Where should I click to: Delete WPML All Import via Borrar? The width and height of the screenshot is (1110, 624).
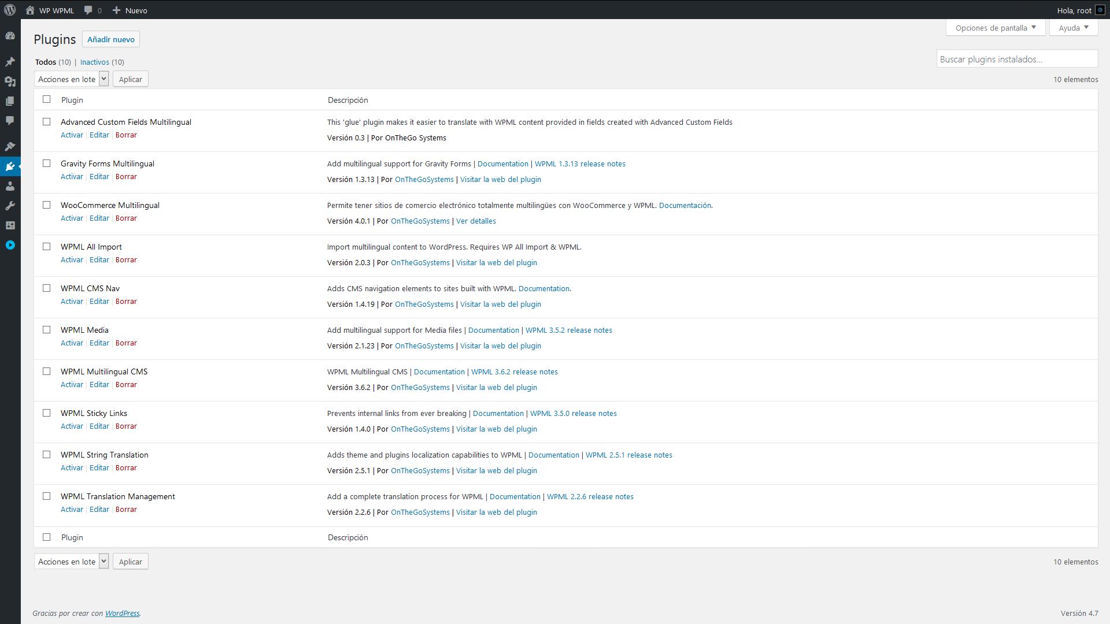pos(126,260)
